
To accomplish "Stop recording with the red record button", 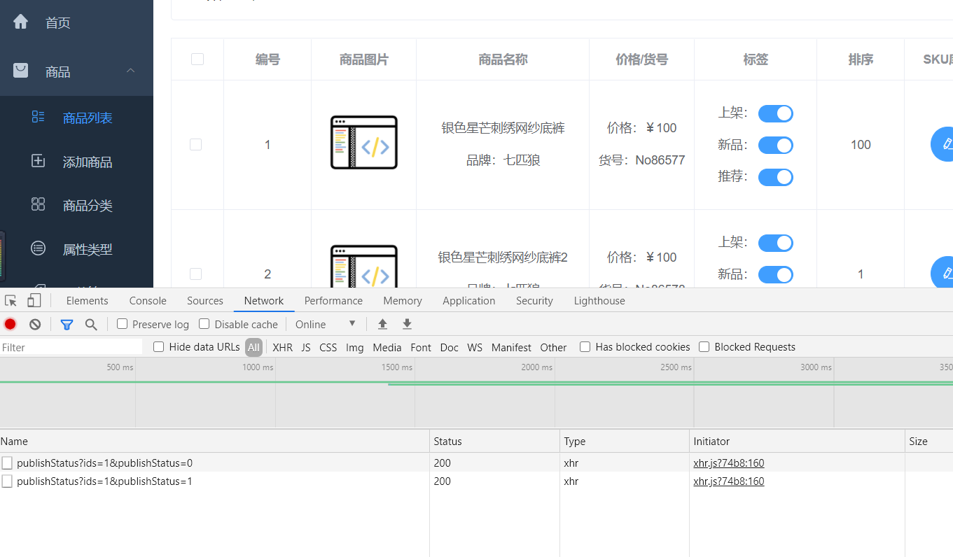I will coord(10,324).
